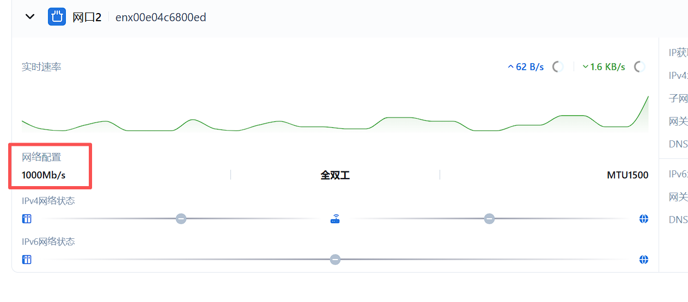688x302 pixels.
Task: Click the spinner next to download rate
Action: coord(640,67)
